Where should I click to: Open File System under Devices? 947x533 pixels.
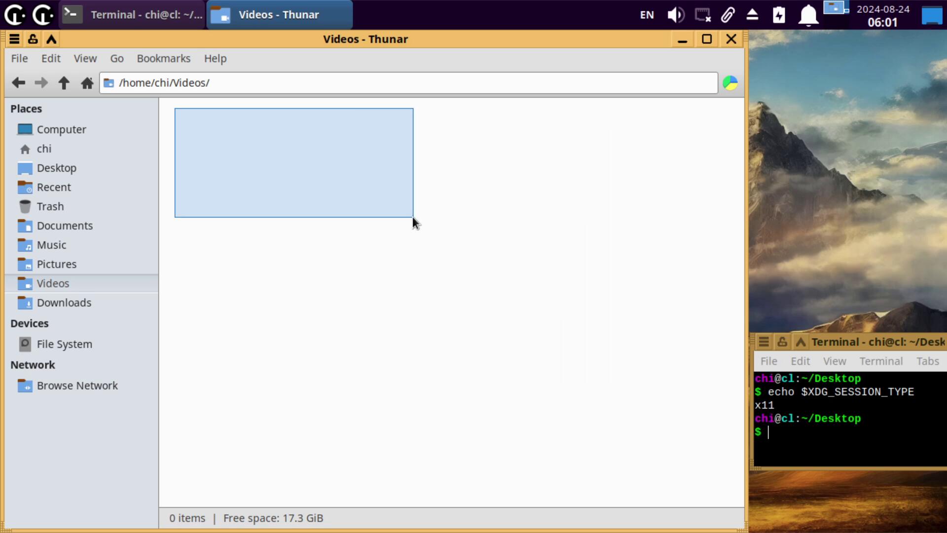pos(64,344)
